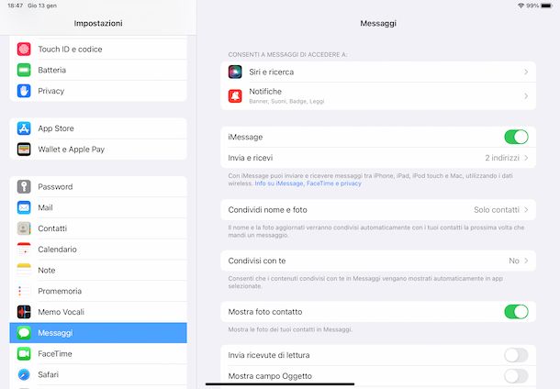Tap the Password key icon
This screenshot has width=560, height=389.
click(x=24, y=186)
